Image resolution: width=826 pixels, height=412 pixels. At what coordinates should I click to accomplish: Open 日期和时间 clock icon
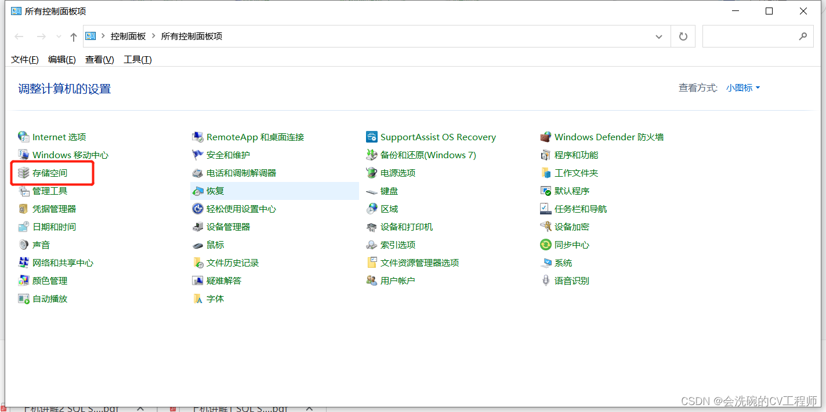coord(23,227)
